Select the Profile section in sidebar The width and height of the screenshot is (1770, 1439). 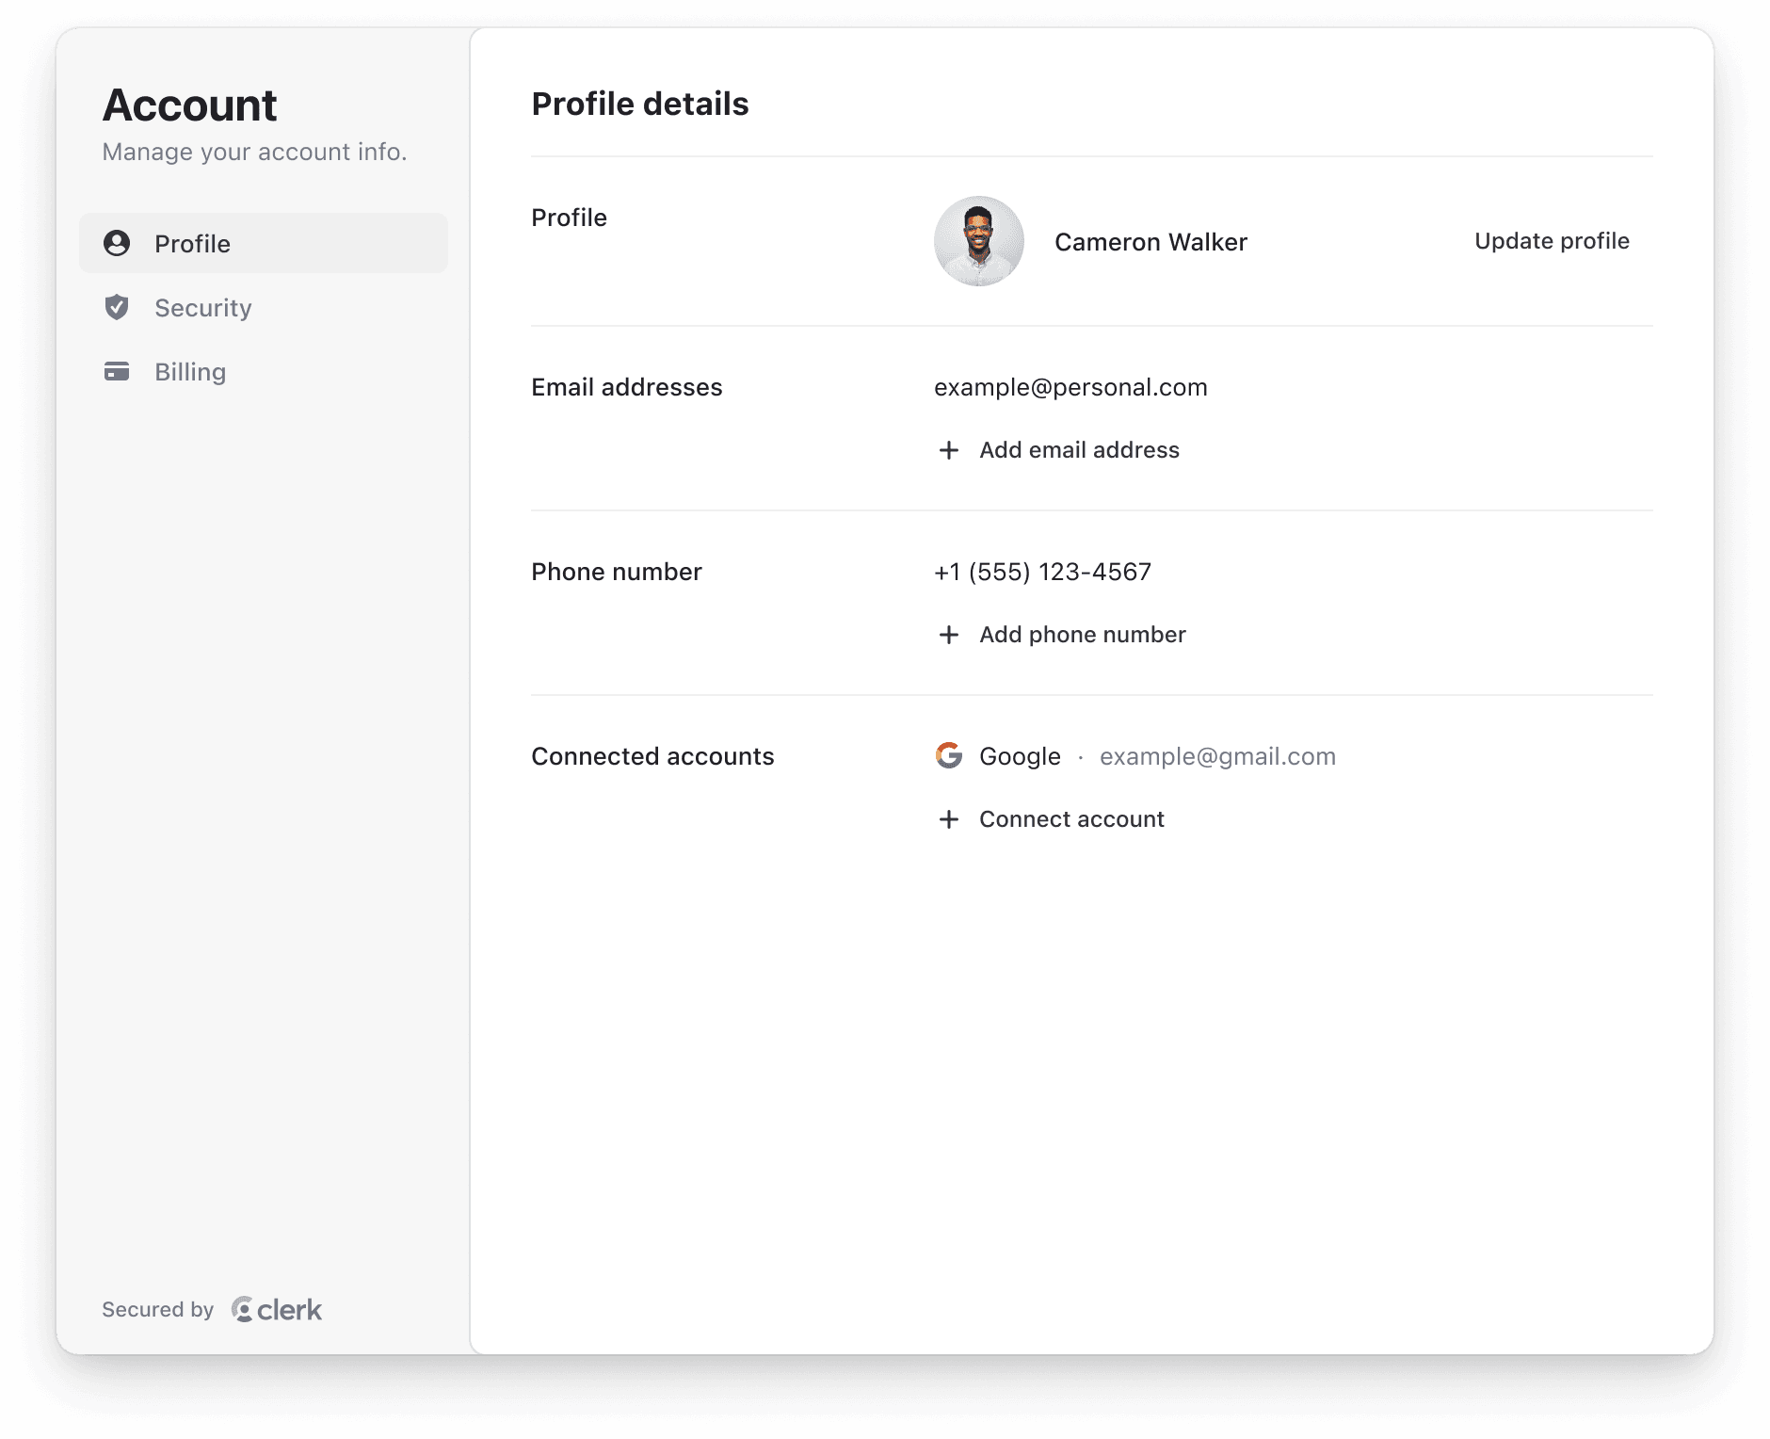[192, 243]
